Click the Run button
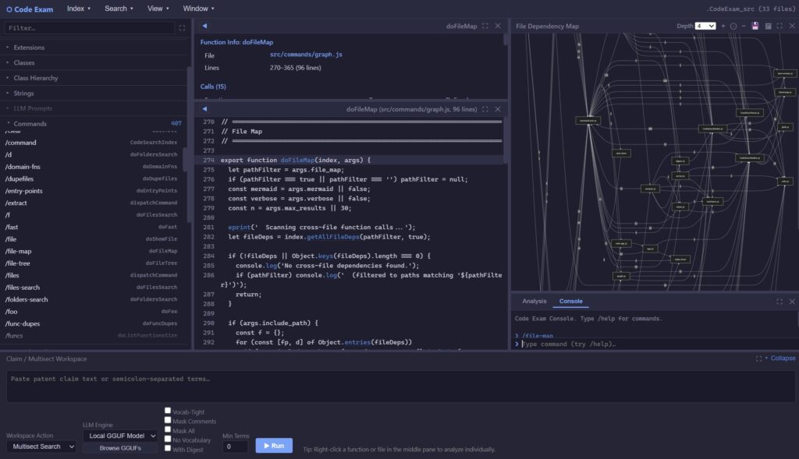Image resolution: width=799 pixels, height=459 pixels. click(274, 446)
